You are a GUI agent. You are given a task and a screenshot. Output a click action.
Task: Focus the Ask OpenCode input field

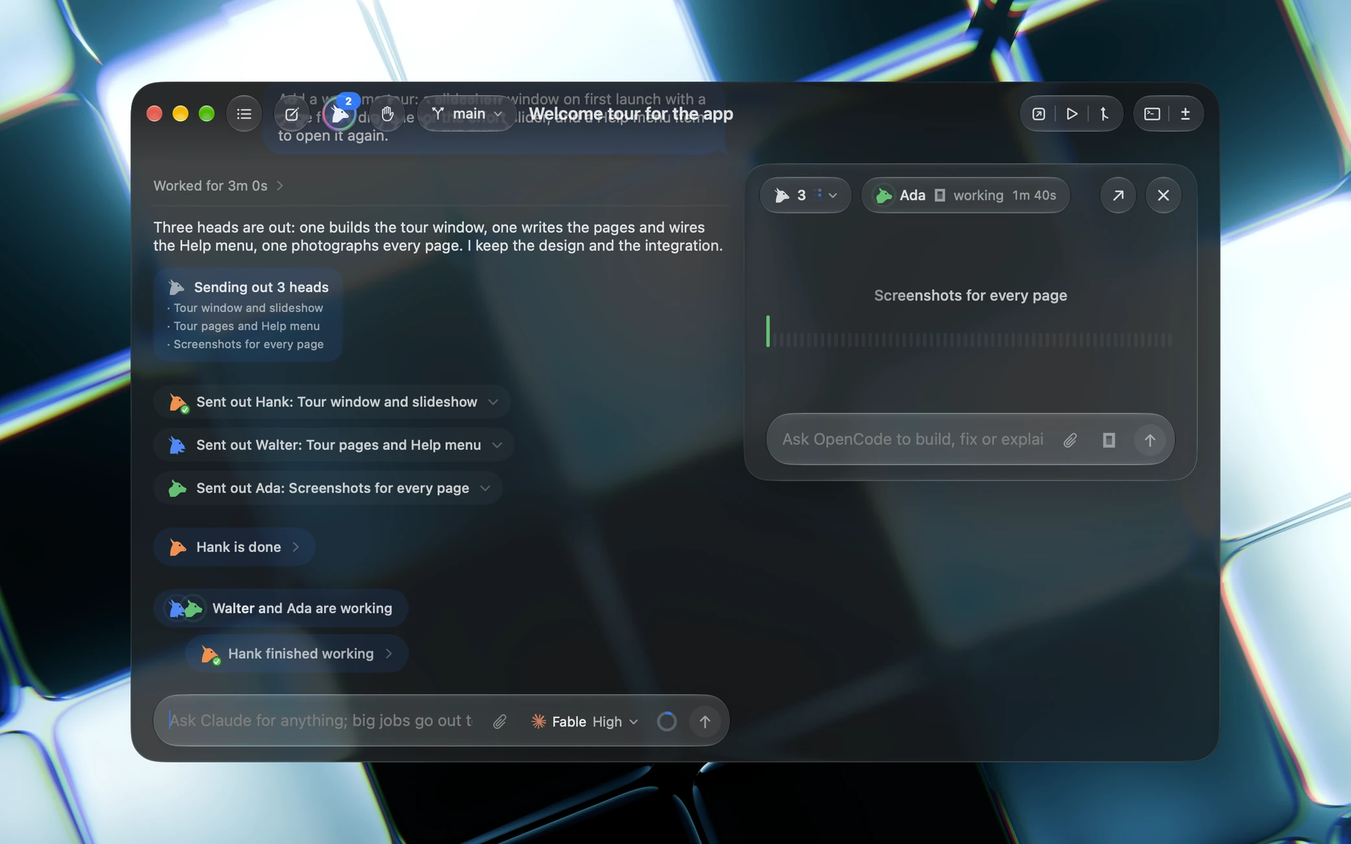[913, 440]
